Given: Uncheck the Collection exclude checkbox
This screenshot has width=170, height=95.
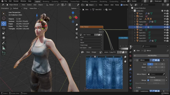Looking at the screenshot, I should coord(162,11).
